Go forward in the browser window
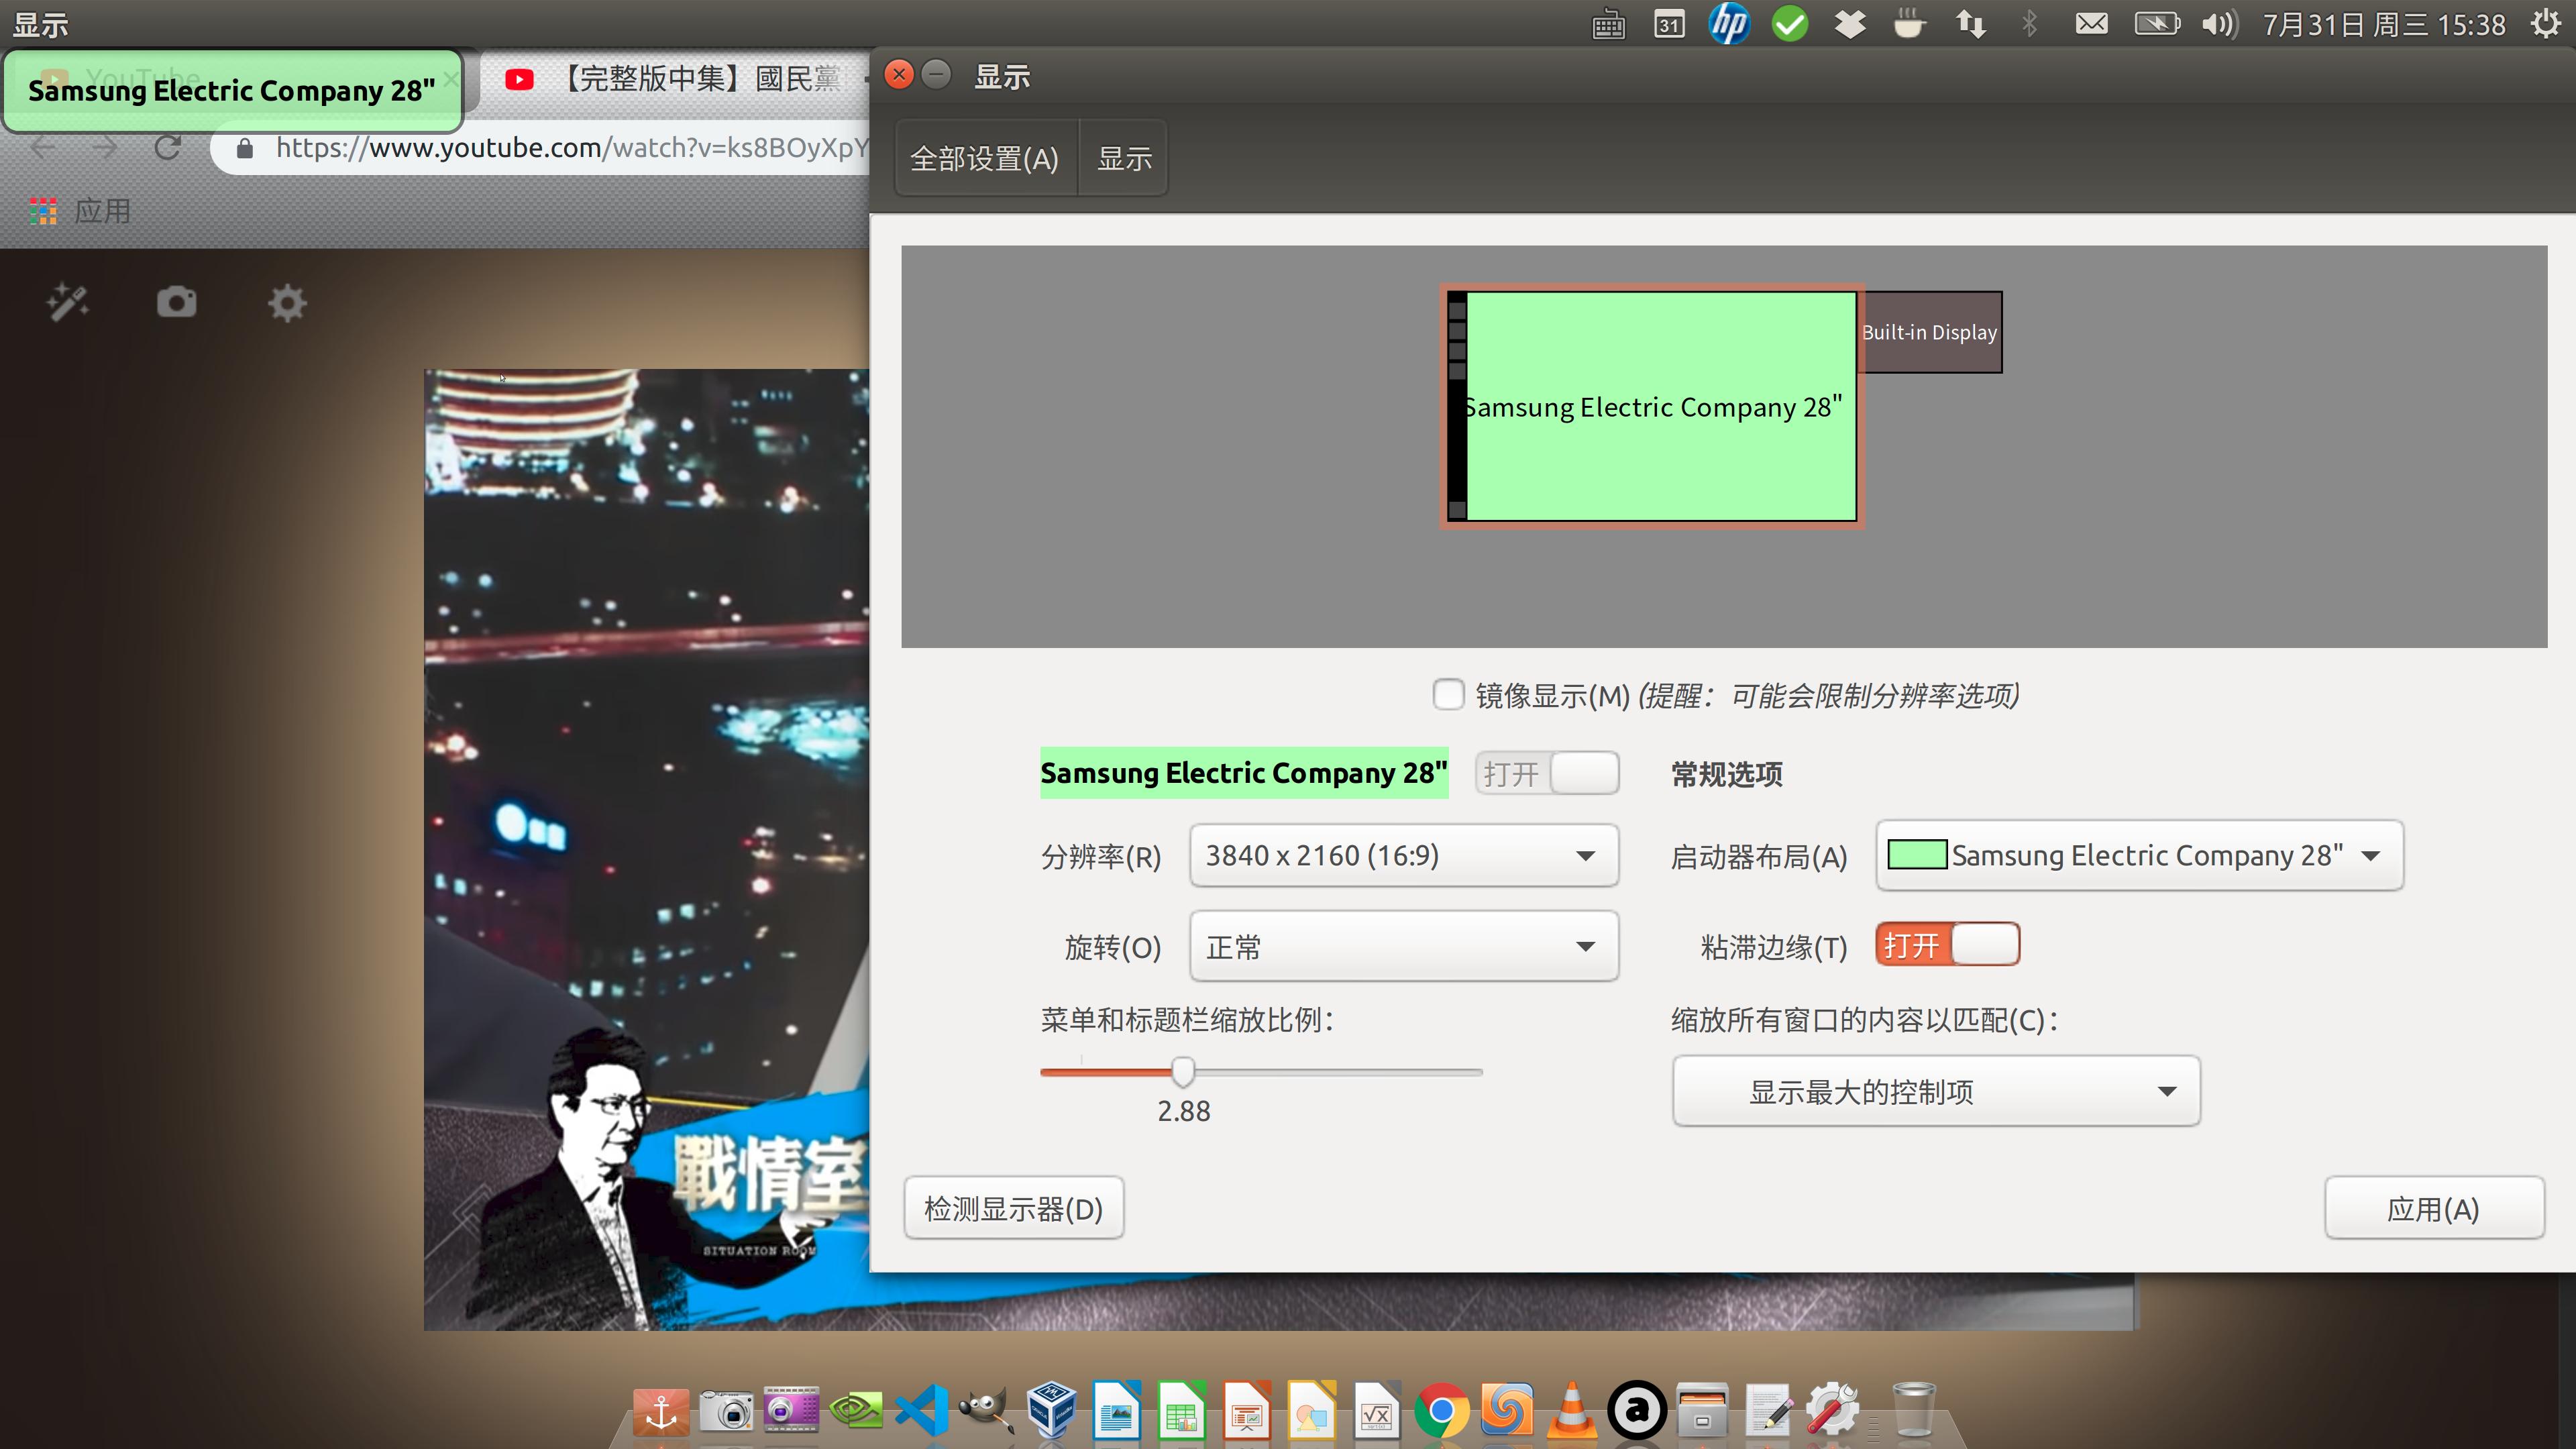Image resolution: width=2576 pixels, height=1449 pixels. tap(104, 148)
